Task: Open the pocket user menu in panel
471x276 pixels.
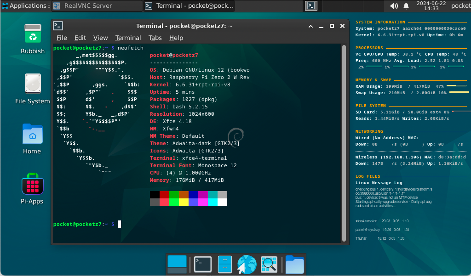Action: [x=460, y=6]
